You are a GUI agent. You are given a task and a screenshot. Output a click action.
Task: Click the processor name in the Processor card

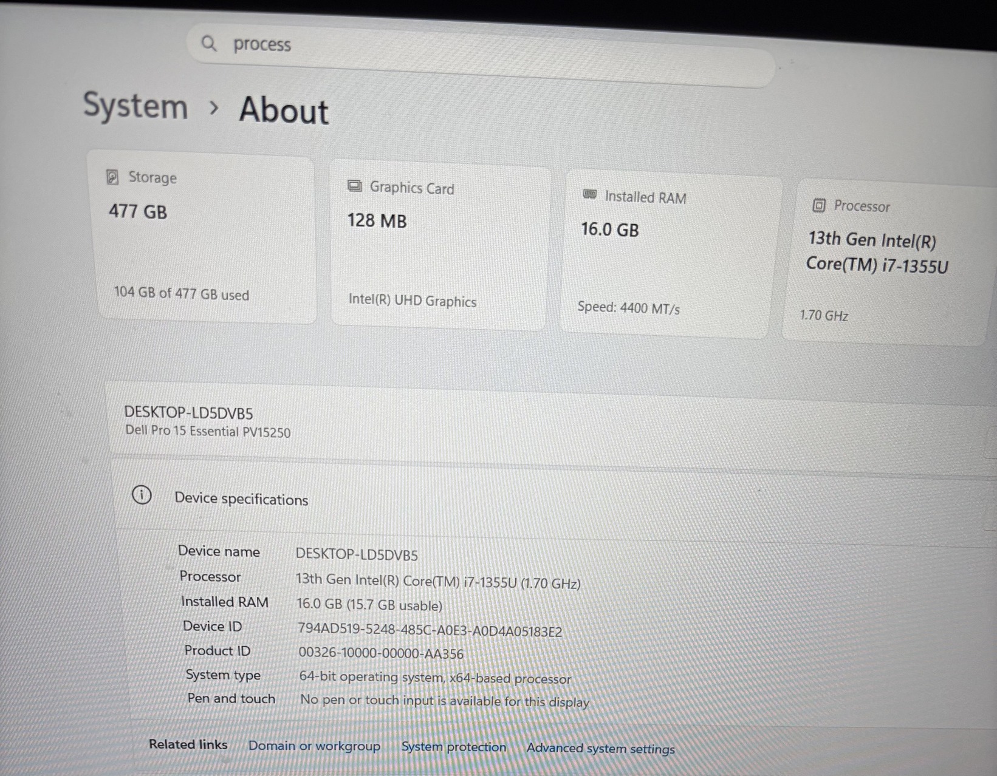[877, 253]
